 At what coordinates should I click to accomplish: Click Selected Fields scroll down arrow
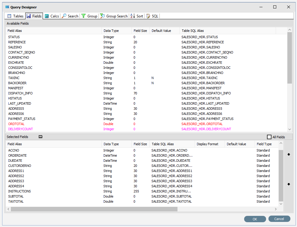281,204
